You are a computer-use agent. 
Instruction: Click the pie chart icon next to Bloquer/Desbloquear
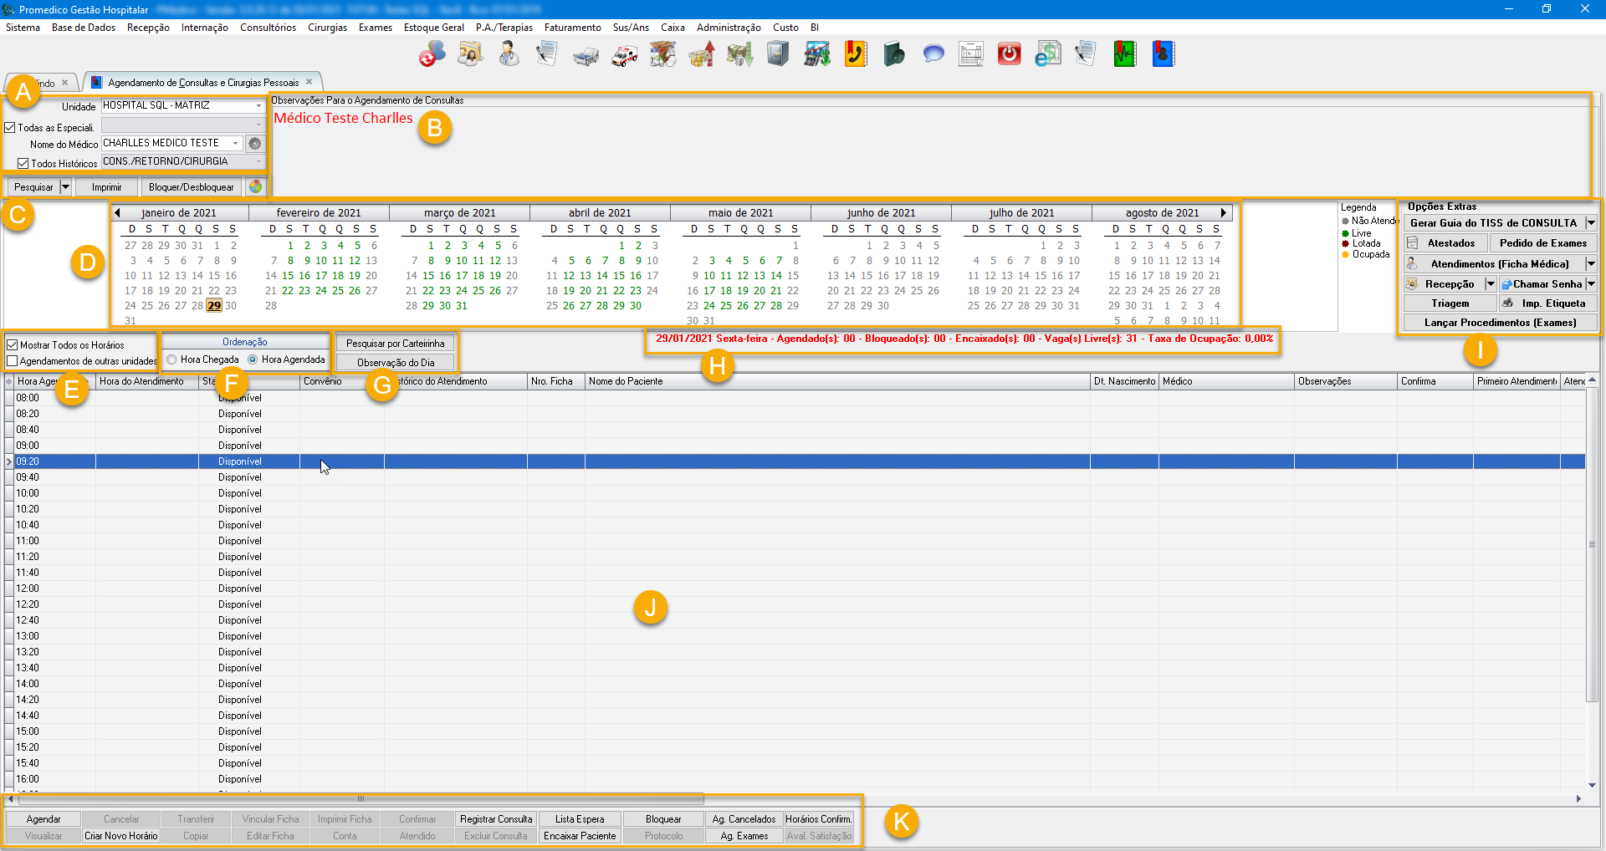pyautogui.click(x=256, y=186)
